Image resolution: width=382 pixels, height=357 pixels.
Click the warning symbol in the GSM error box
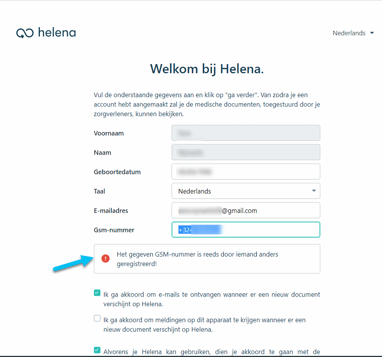tap(105, 258)
